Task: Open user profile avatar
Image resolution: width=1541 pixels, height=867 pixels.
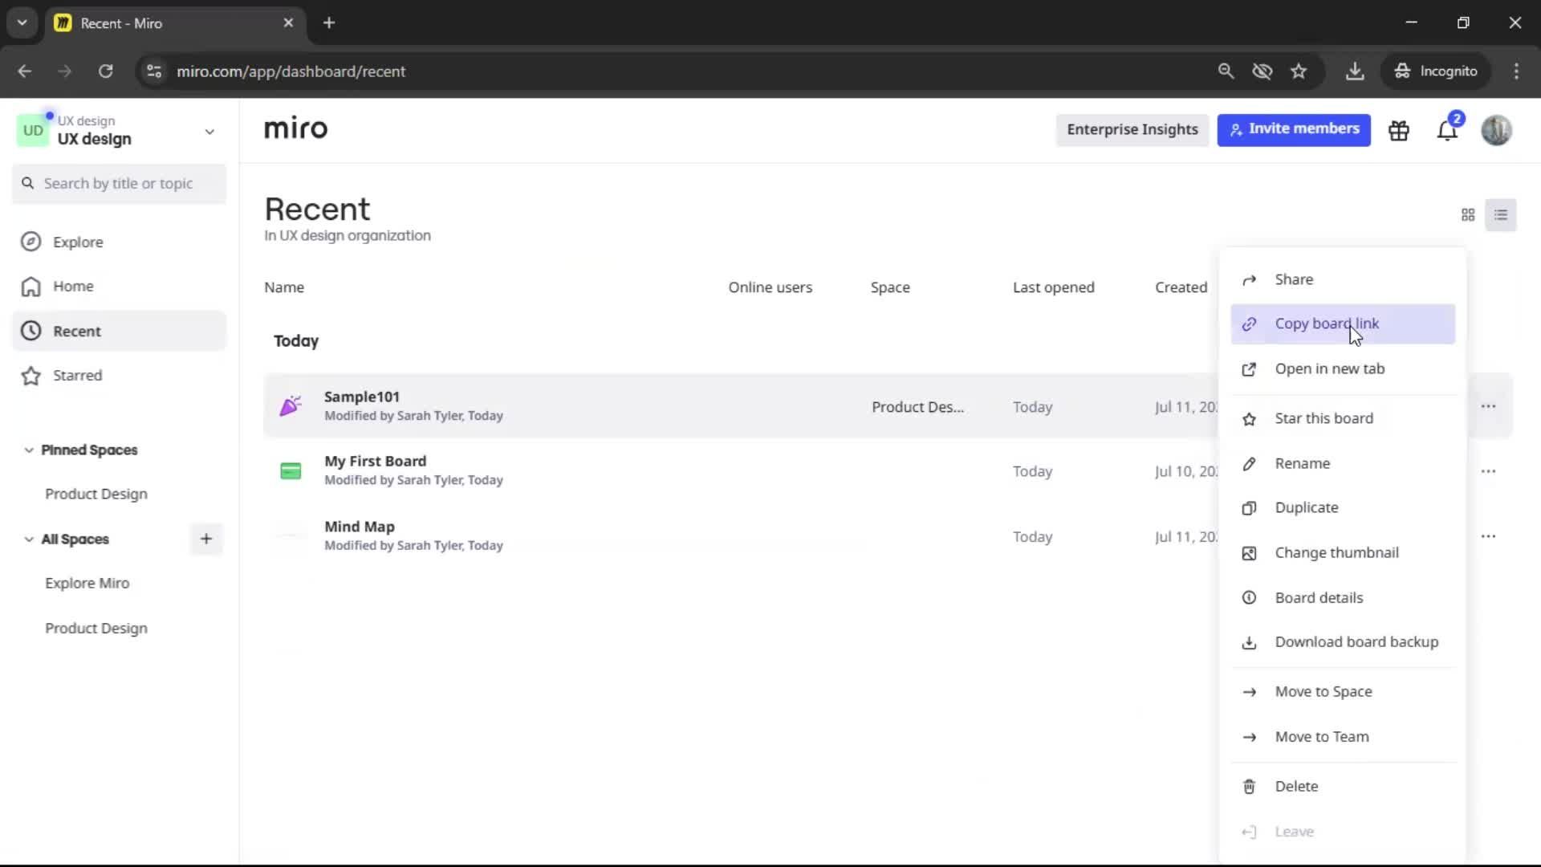Action: [x=1496, y=130]
